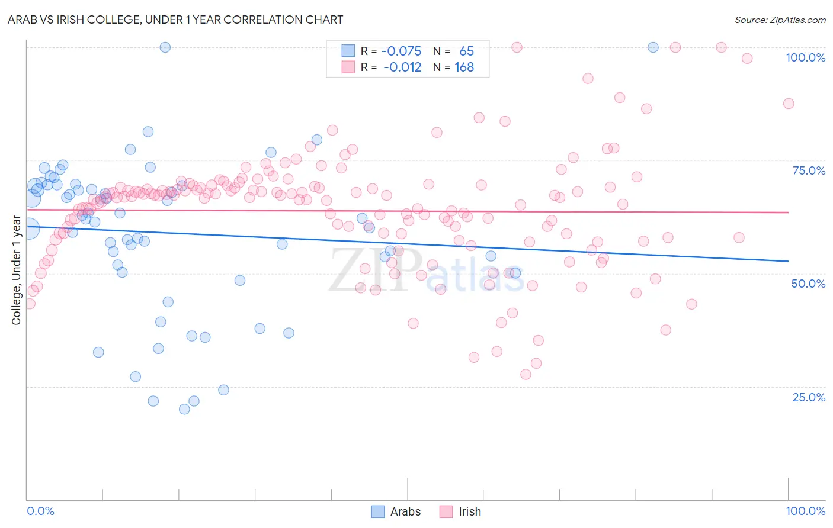833x528 pixels.
Task: Open the Source: ZipAtlas.com link
Action: [x=780, y=20]
